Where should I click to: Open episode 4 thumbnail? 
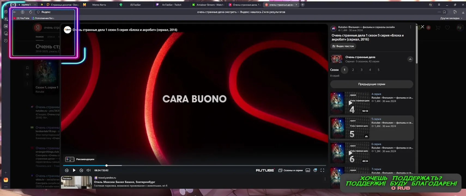point(350,103)
